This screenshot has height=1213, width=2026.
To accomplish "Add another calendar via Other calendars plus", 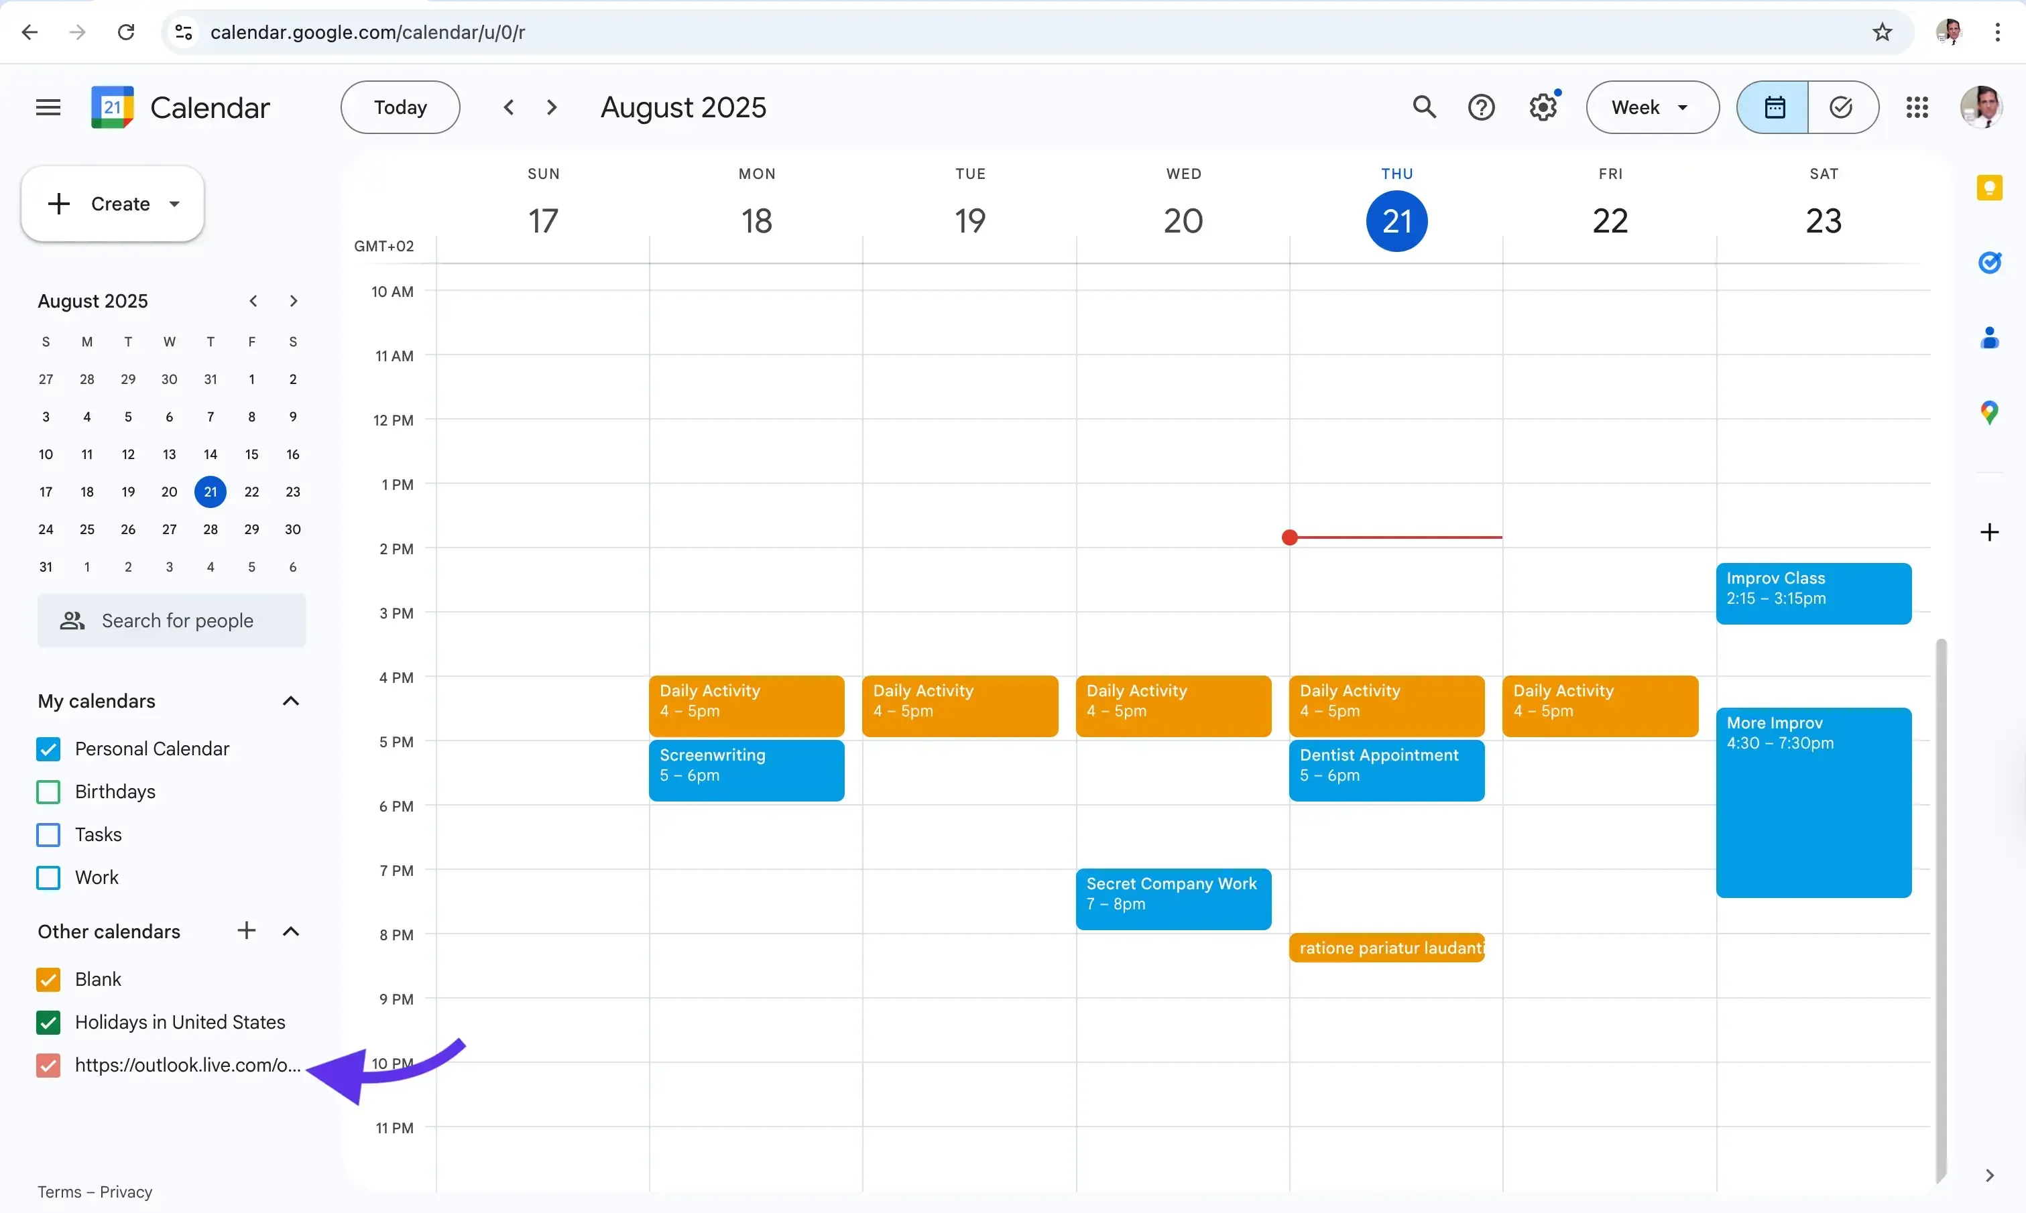I will (246, 930).
